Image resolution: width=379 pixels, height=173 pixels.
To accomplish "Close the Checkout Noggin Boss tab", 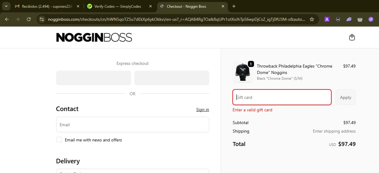I will point(223,6).
